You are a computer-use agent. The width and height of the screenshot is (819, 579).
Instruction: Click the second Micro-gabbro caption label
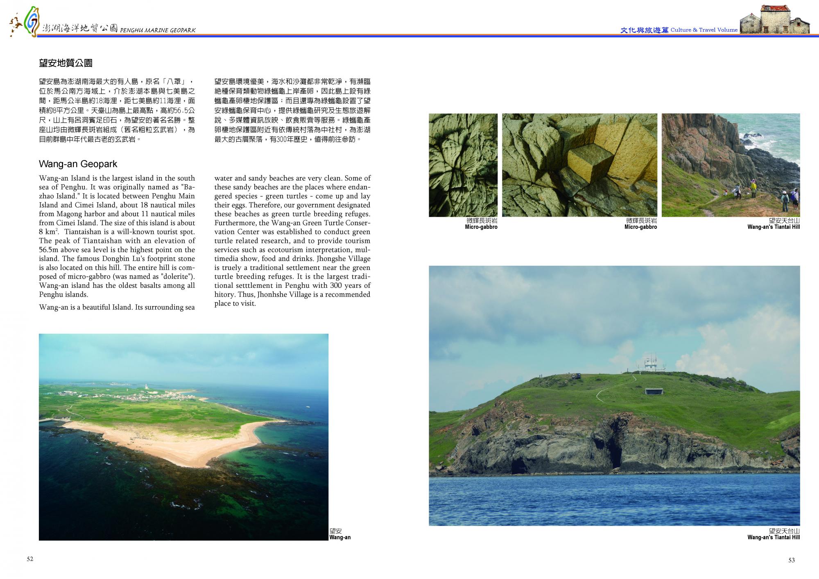pos(640,227)
